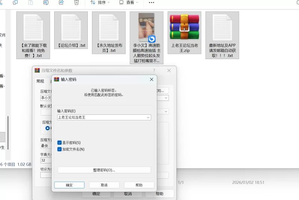Expand the 输入密码 combo box dropdown arrow
The height and width of the screenshot is (200, 299).
148,117
